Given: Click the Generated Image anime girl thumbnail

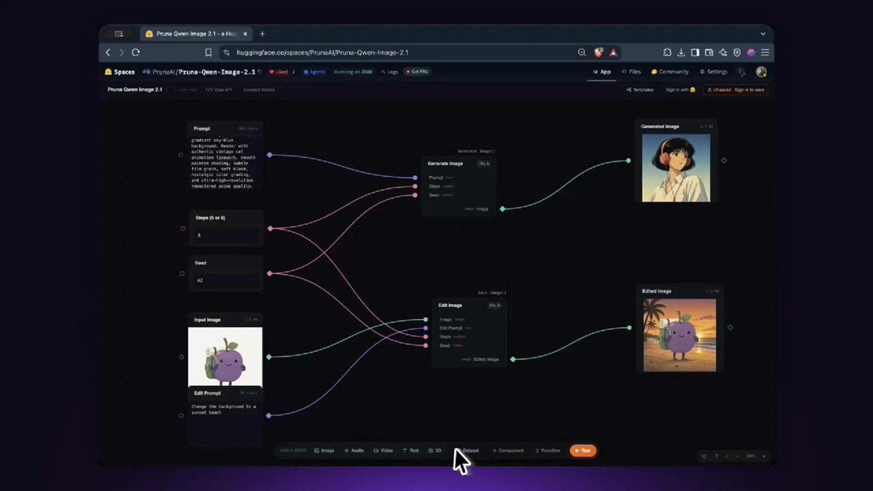Looking at the screenshot, I should (x=677, y=167).
